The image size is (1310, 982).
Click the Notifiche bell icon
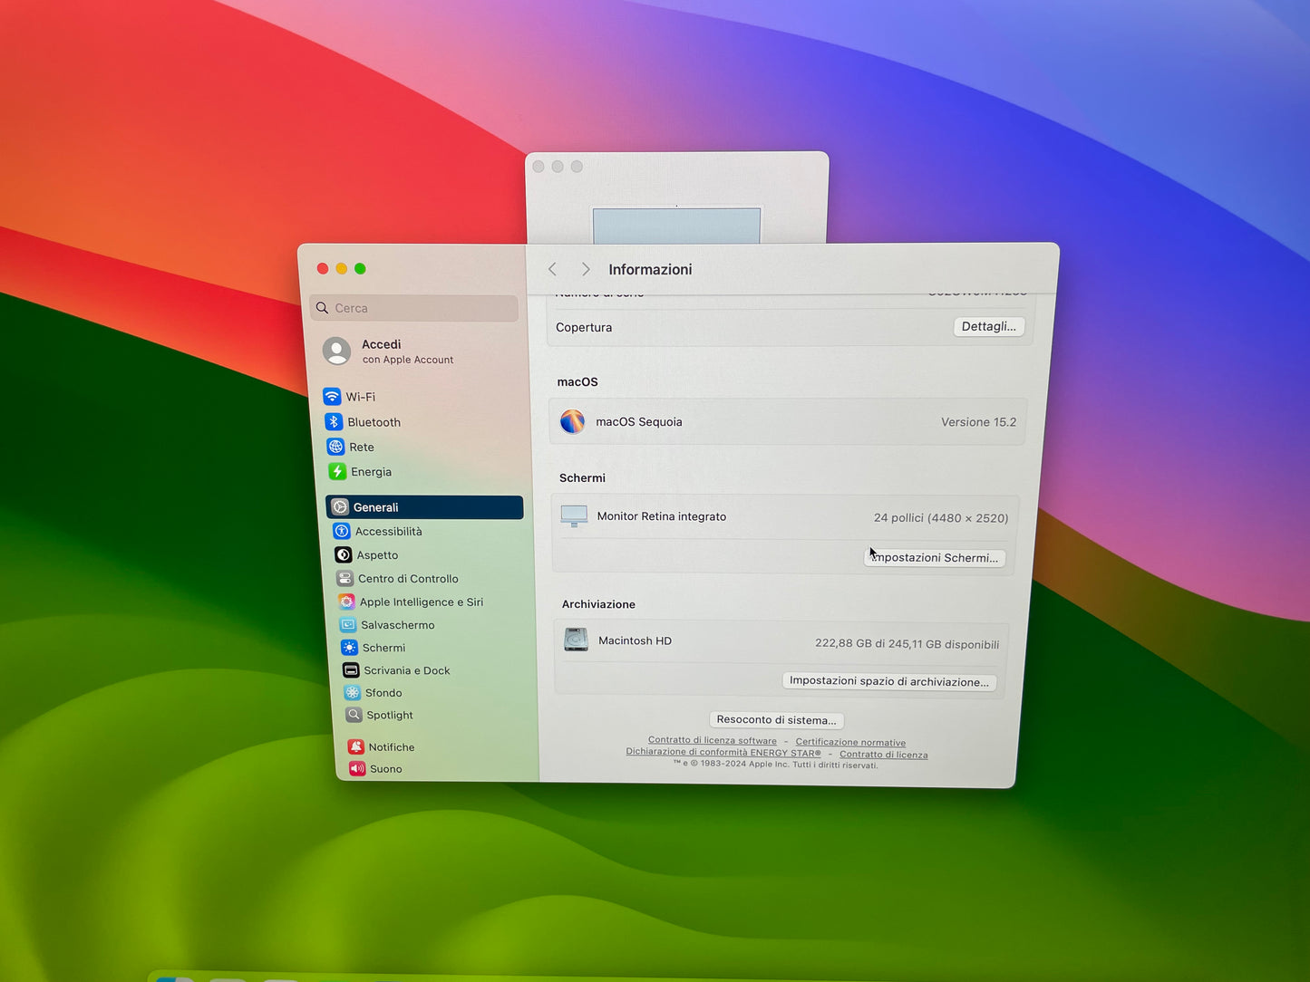pos(356,746)
